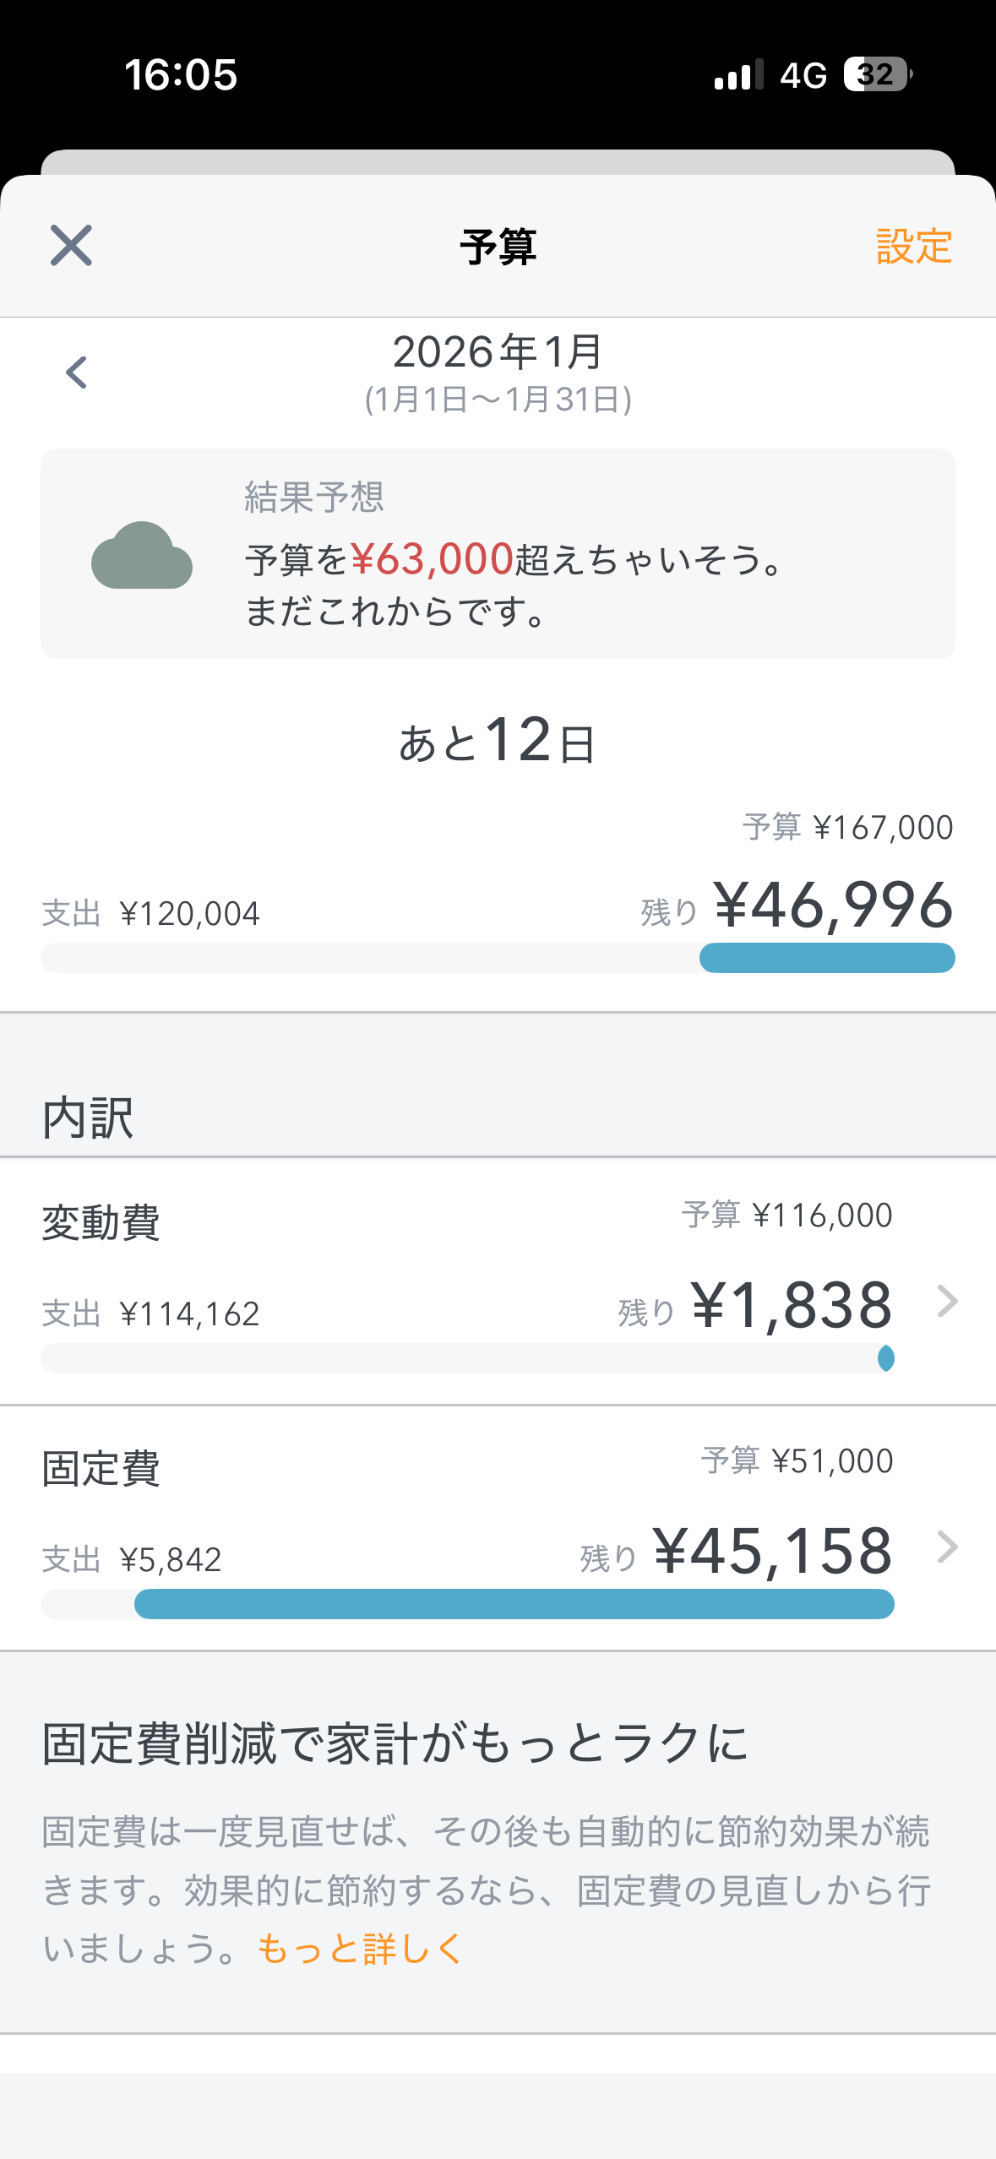Viewport: 996px width, 2159px height.
Task: Expand 変動費 details chevron
Action: click(947, 1302)
